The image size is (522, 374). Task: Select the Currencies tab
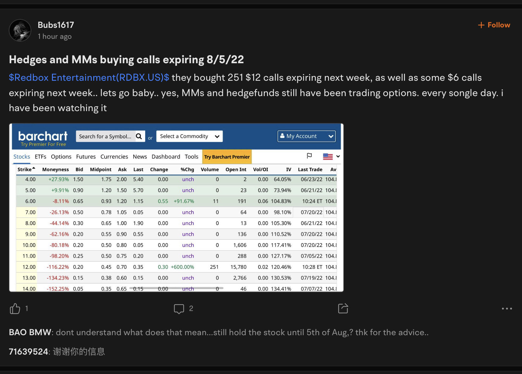114,157
